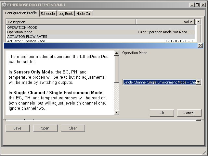
Task: Open the Operation Mode combo box arrow
Action: coord(199,82)
